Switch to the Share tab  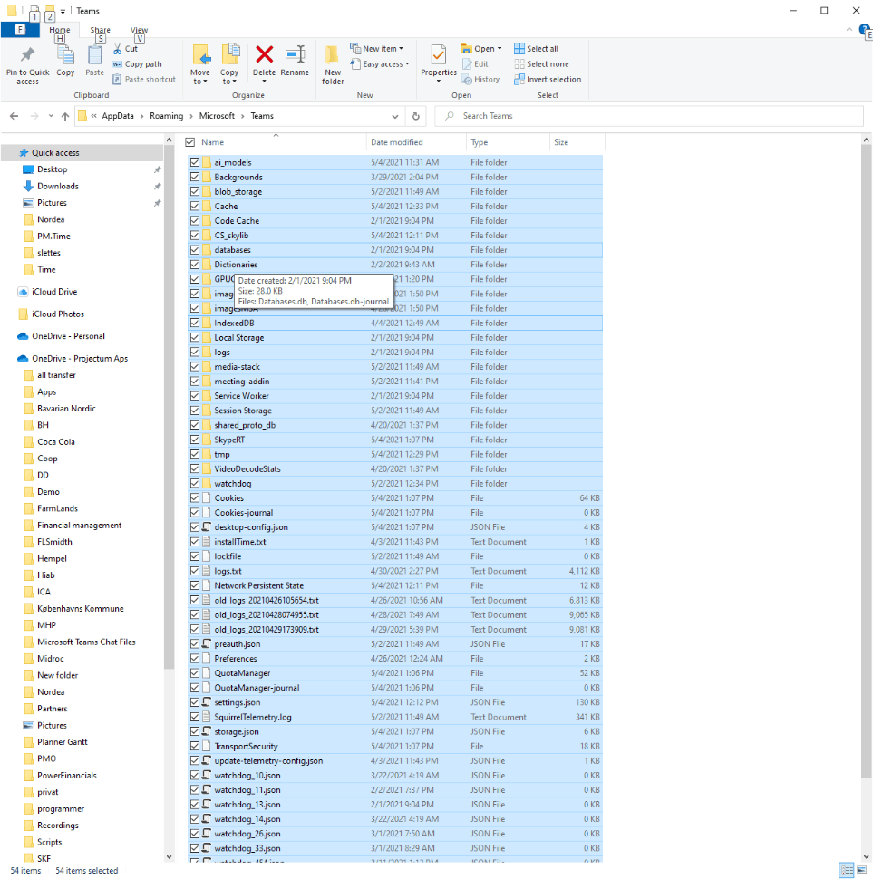[100, 30]
